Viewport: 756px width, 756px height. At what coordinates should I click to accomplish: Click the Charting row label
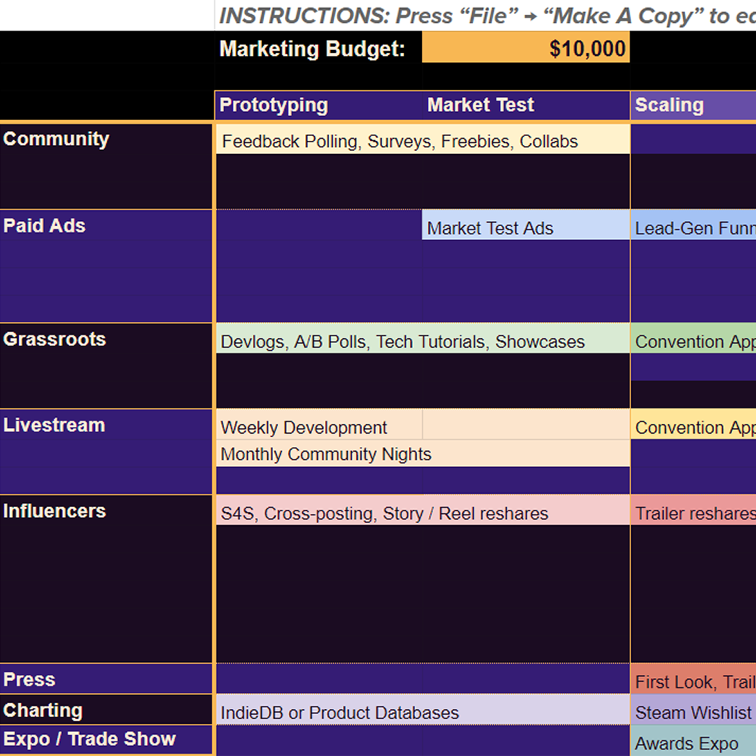[x=106, y=710]
